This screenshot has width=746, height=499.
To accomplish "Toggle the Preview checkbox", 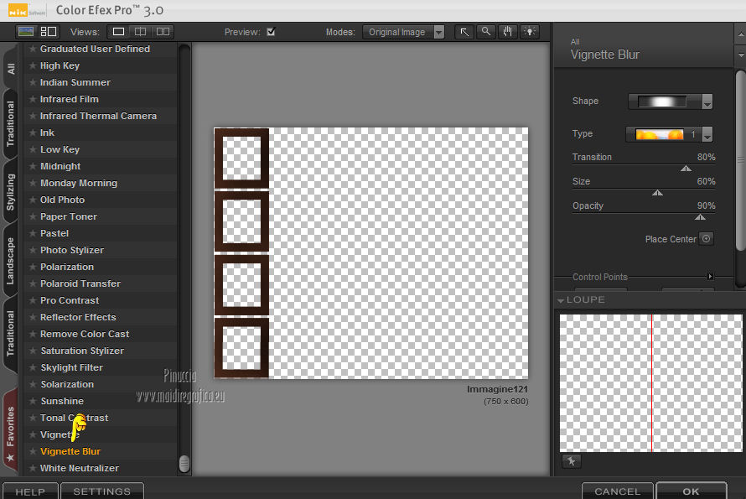I will click(271, 32).
